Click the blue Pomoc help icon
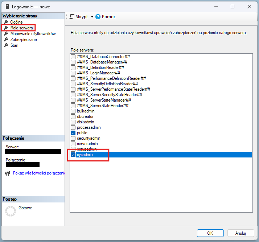 (x=98, y=17)
